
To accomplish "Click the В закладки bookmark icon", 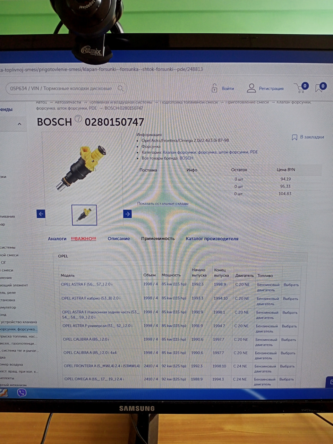I will (x=294, y=137).
